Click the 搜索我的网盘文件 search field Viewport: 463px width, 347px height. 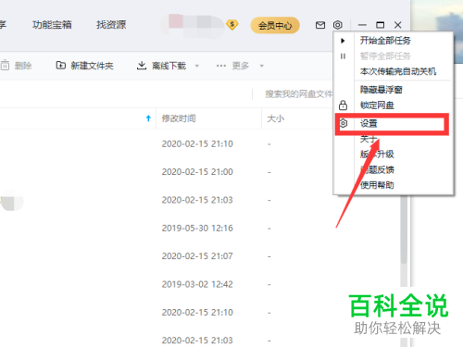coord(299,94)
